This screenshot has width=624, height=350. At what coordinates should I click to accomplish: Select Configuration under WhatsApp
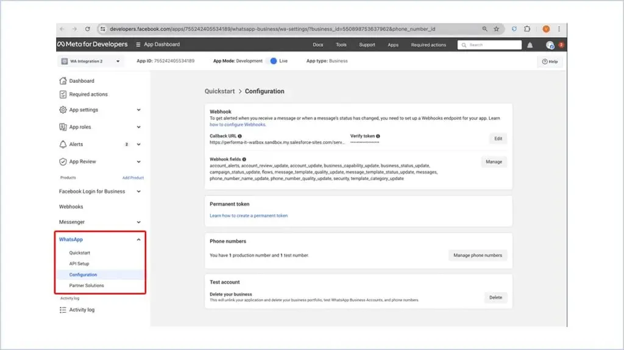click(83, 275)
